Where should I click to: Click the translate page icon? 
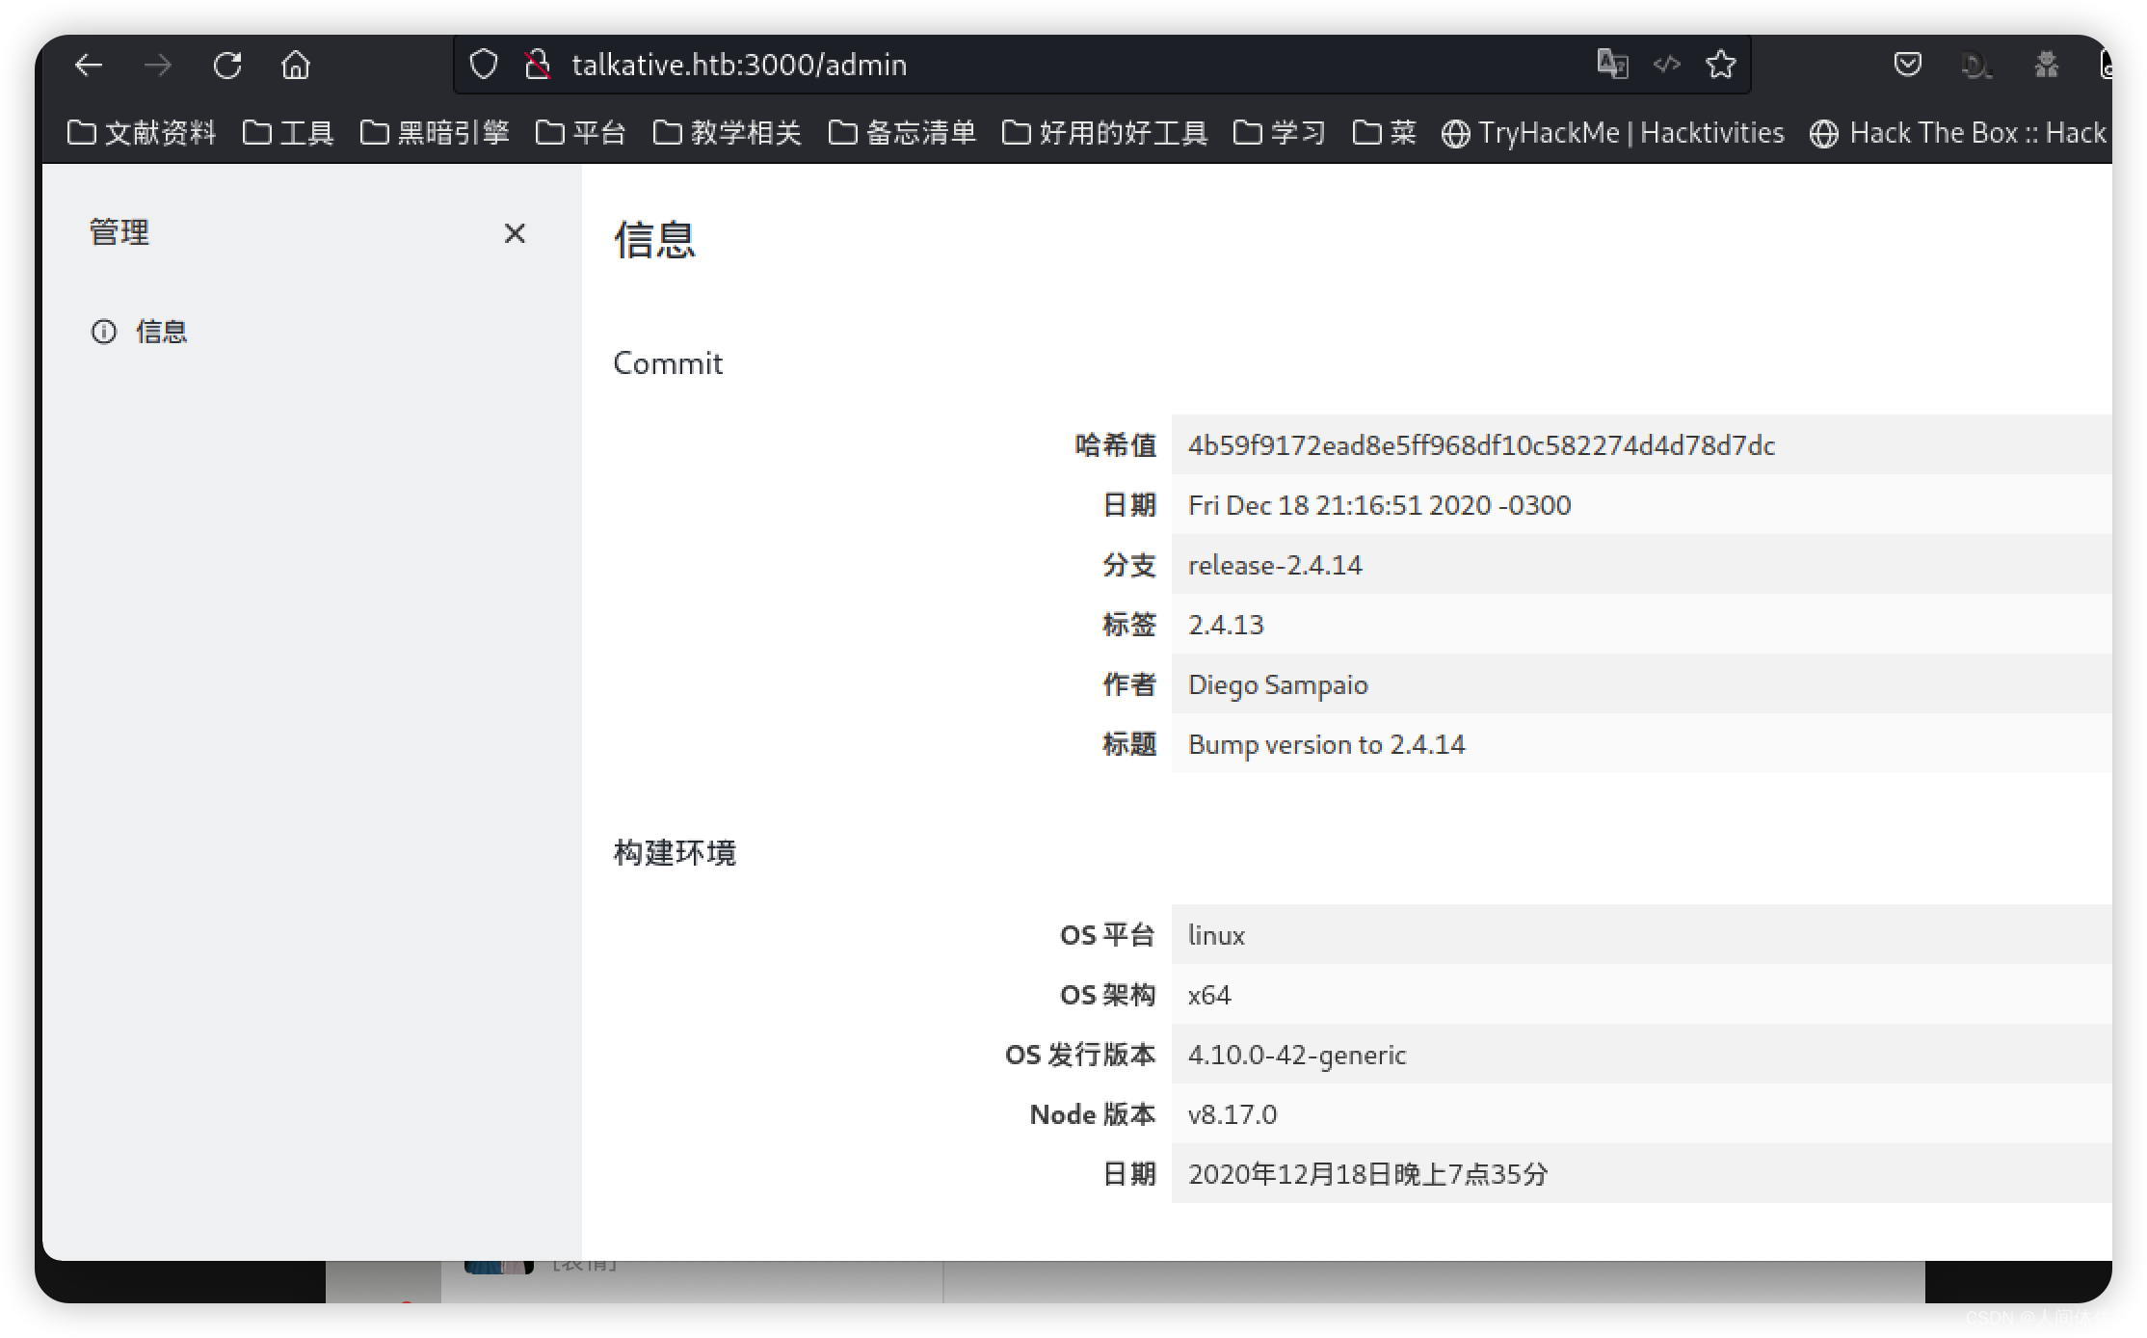[x=1612, y=65]
